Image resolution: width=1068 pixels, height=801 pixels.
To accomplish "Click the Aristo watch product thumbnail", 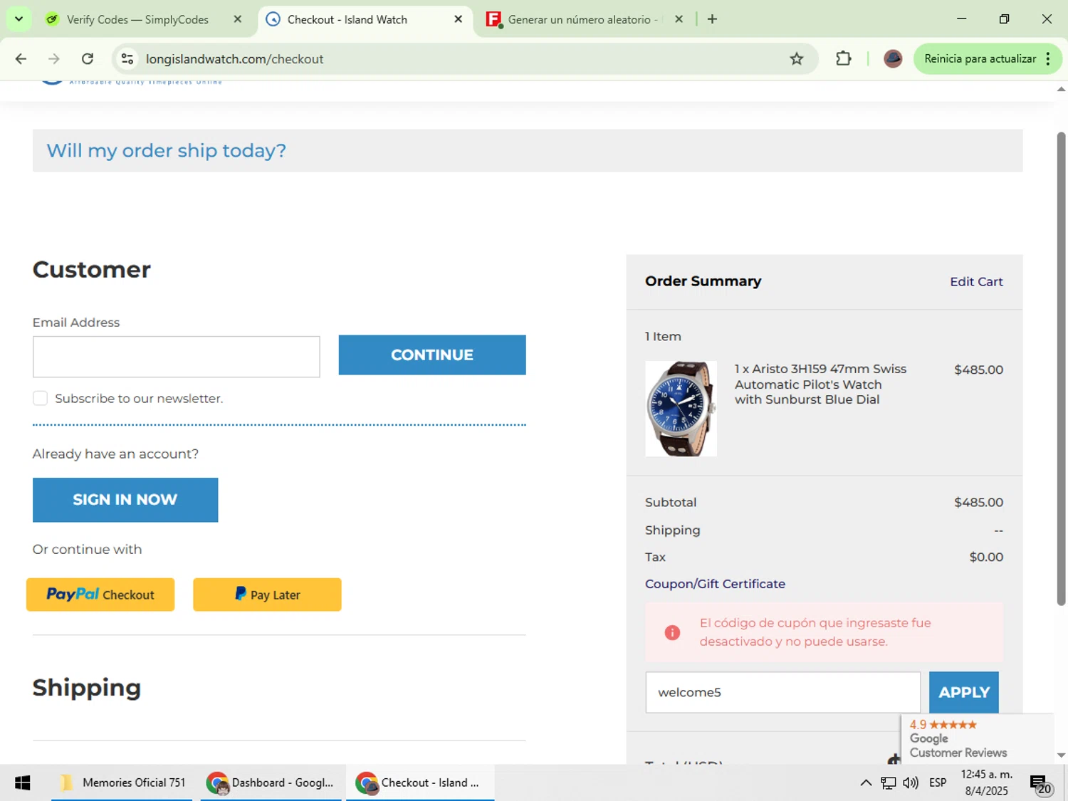I will tap(681, 409).
